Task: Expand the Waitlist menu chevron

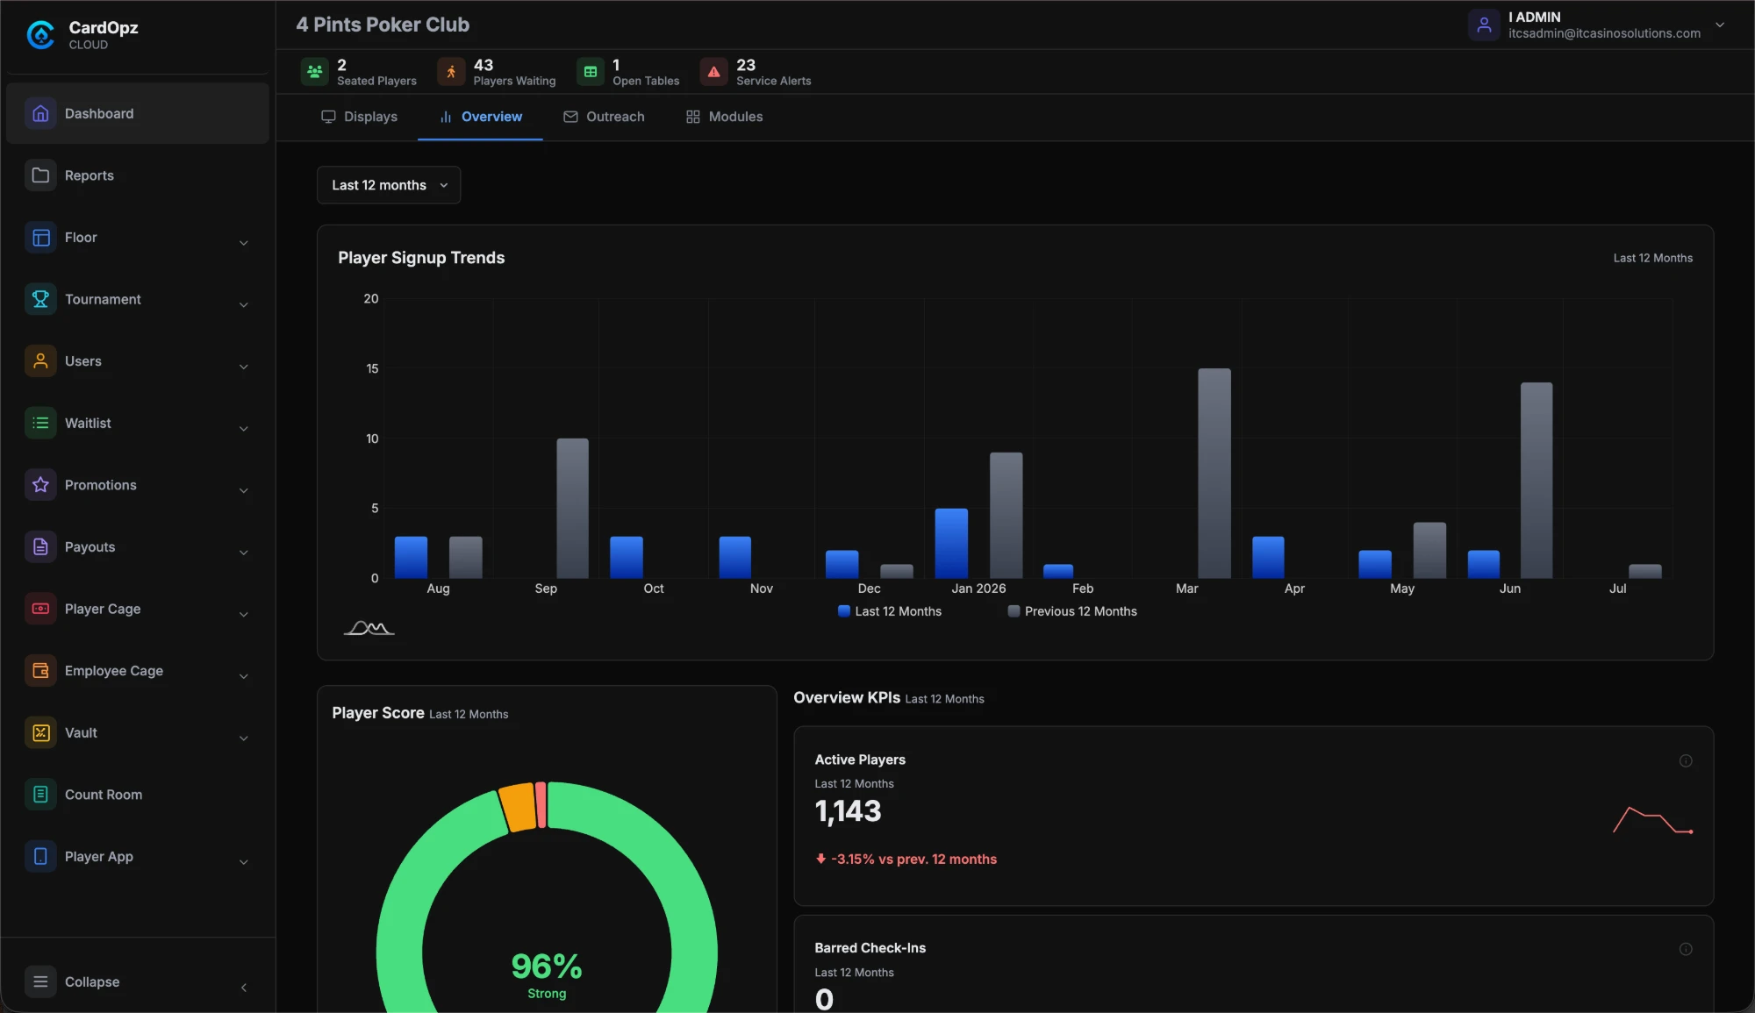Action: click(244, 429)
